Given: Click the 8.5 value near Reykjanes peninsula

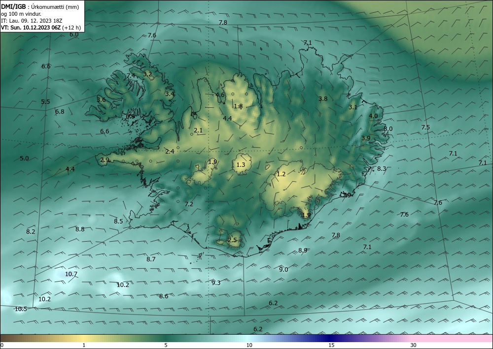Looking at the screenshot, I should (118, 221).
